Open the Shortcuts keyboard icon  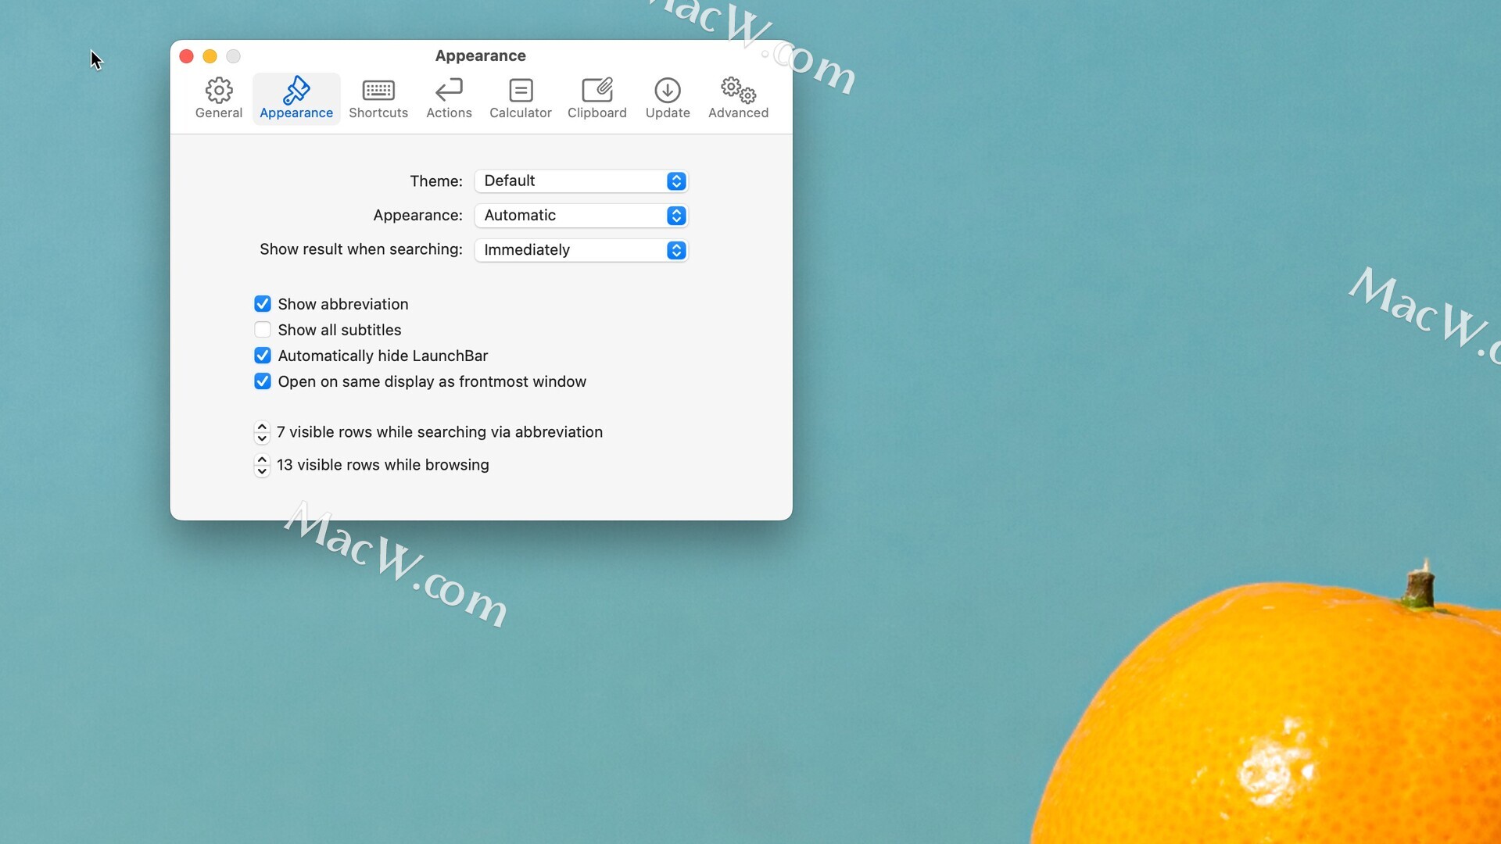[378, 91]
